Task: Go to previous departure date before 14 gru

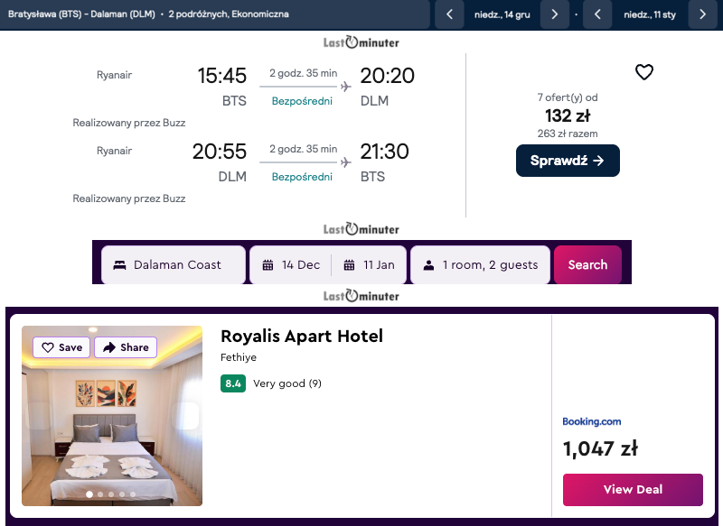Action: [450, 14]
